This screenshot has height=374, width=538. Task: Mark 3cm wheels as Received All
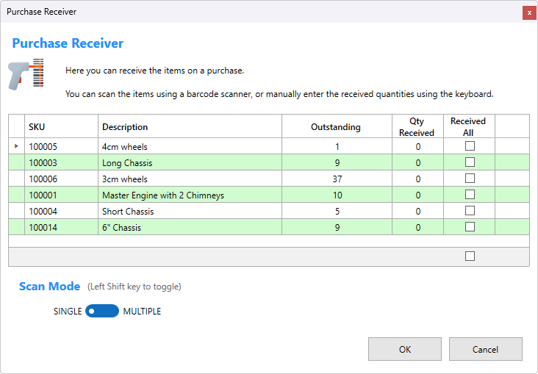tap(470, 179)
